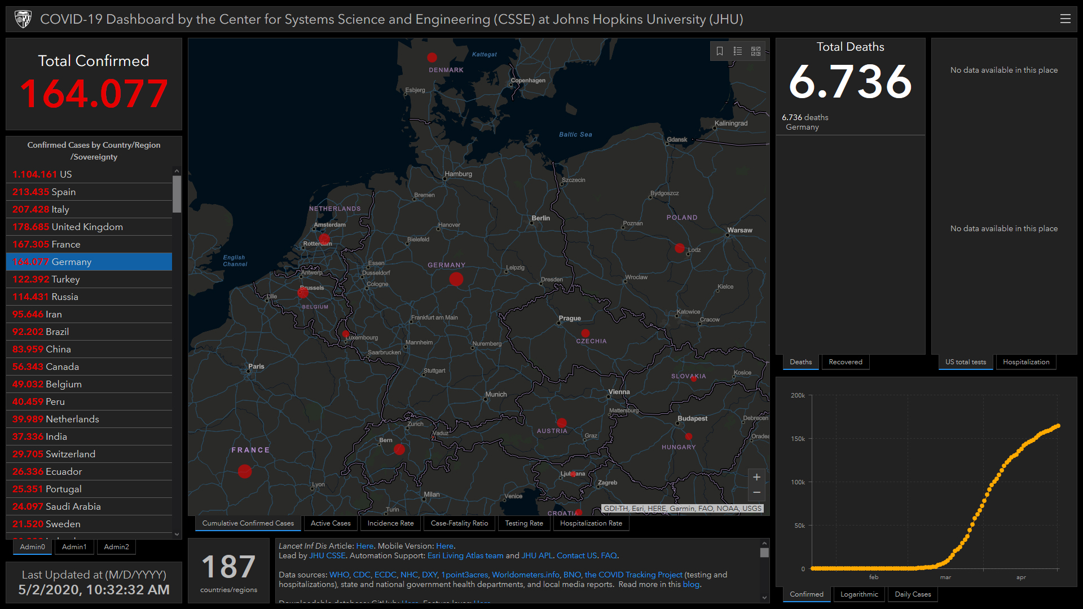Screen dimensions: 1083x609
Task: Open the Hospitalization tab
Action: click(x=1026, y=362)
